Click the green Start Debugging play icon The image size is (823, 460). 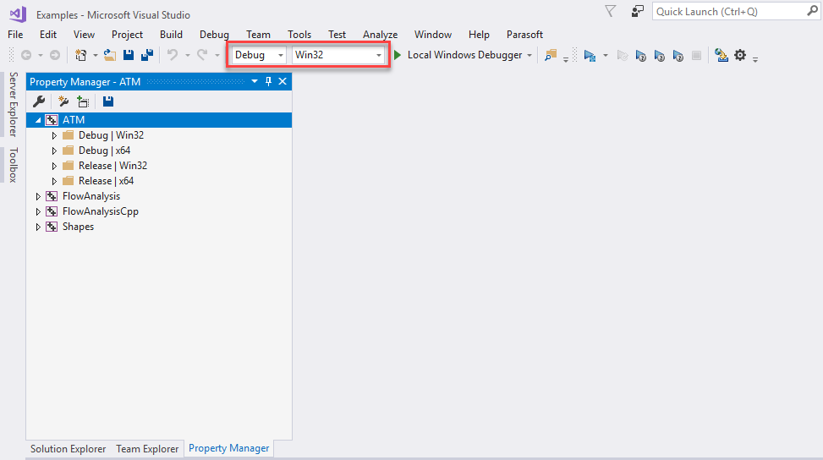tap(398, 55)
